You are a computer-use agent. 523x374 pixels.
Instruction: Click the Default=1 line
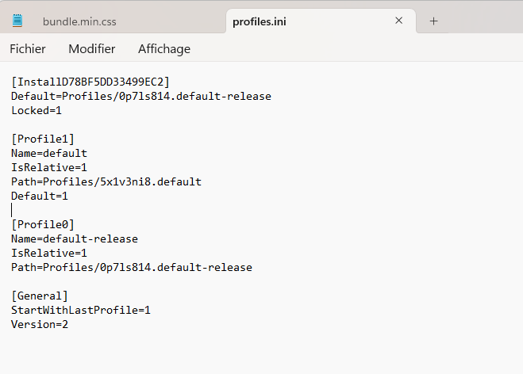coord(40,196)
